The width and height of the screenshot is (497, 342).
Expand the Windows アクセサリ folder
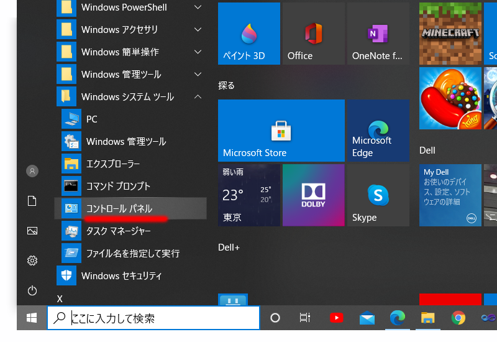click(x=198, y=29)
